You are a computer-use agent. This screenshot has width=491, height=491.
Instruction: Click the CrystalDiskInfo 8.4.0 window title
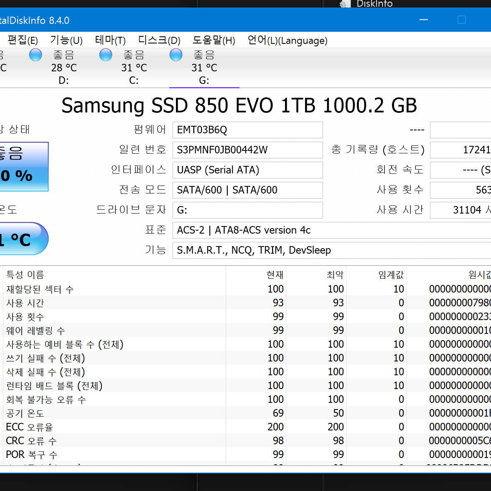34,20
